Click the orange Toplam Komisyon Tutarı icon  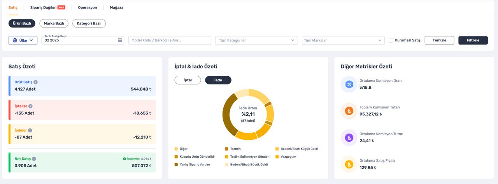point(349,111)
